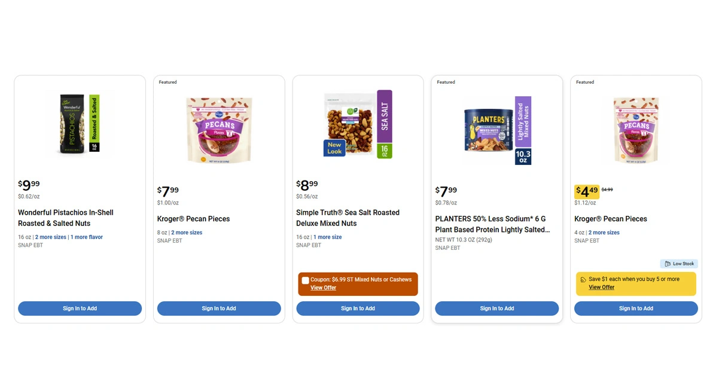
Task: Expand 2 more sizes for 4 oz pecans
Action: 604,233
